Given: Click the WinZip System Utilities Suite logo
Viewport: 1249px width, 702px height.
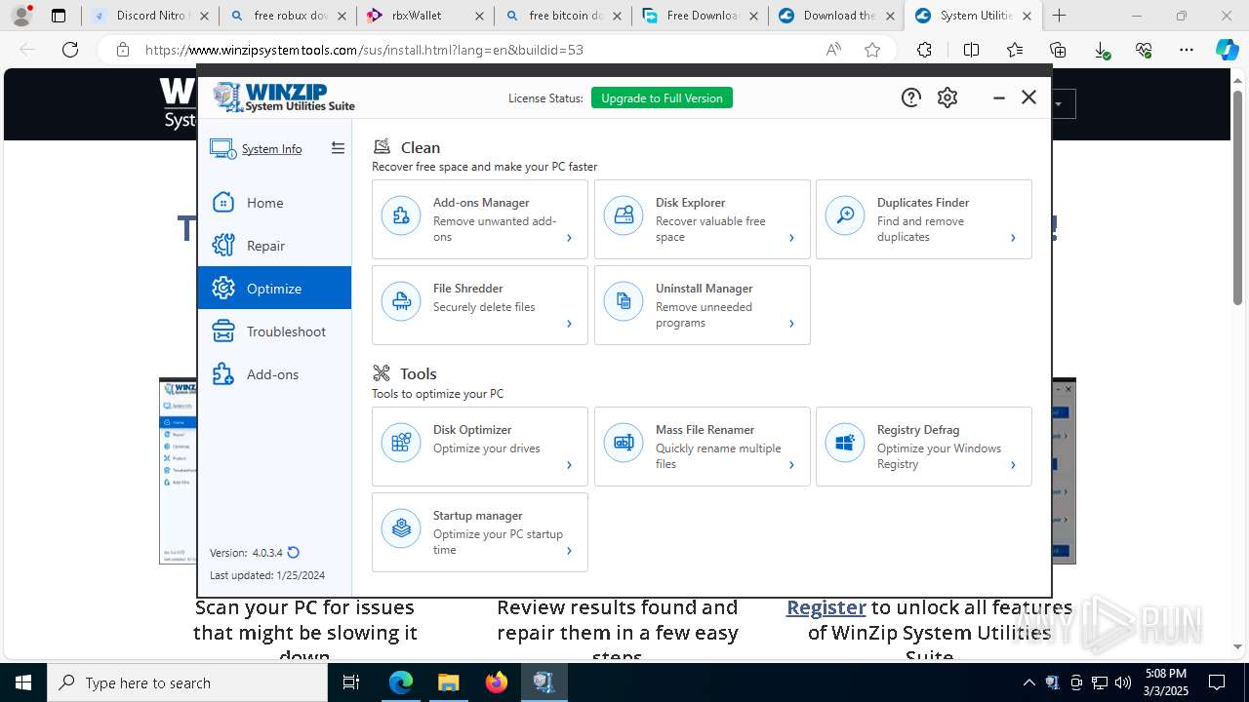Looking at the screenshot, I should coord(284,97).
